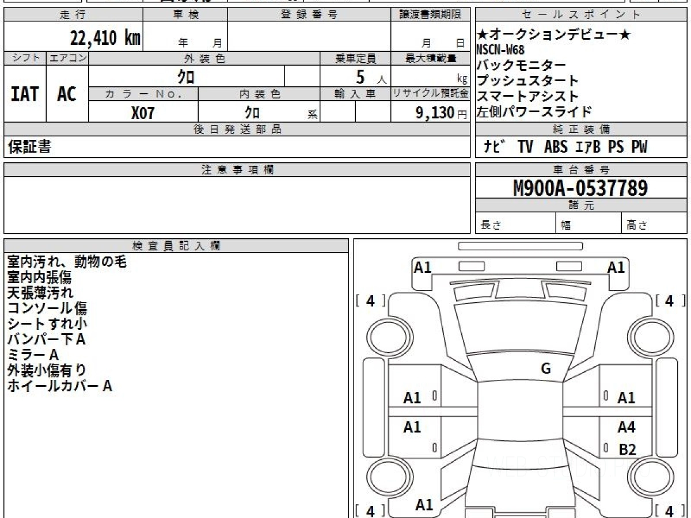The width and height of the screenshot is (691, 518).
Task: Select the リサイクル預託金 header
Action: 430,94
